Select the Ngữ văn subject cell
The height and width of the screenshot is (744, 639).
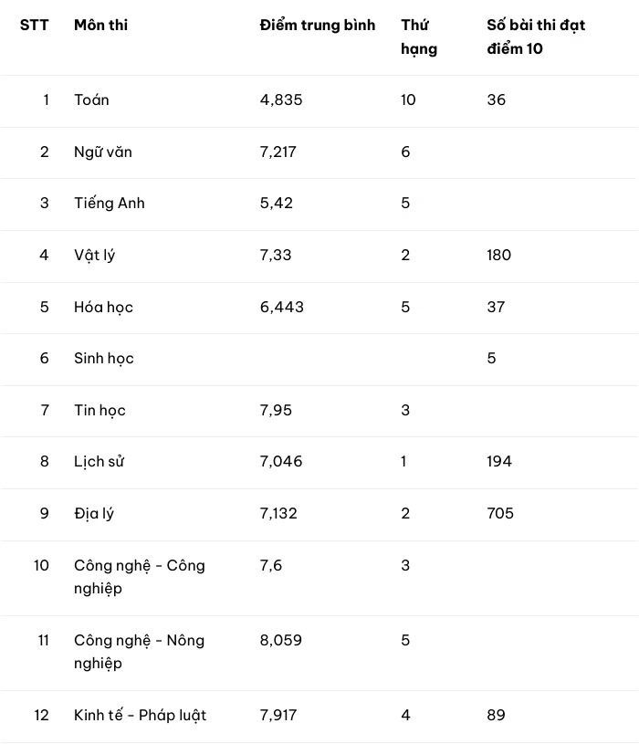click(103, 152)
